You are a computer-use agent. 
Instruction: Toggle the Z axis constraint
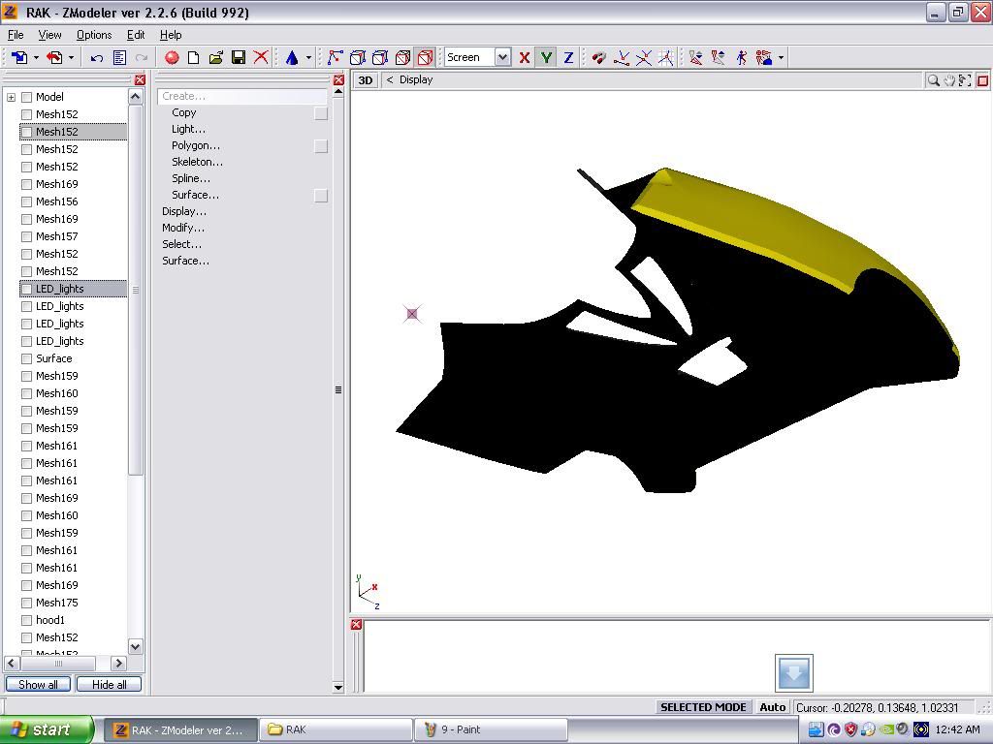[568, 58]
